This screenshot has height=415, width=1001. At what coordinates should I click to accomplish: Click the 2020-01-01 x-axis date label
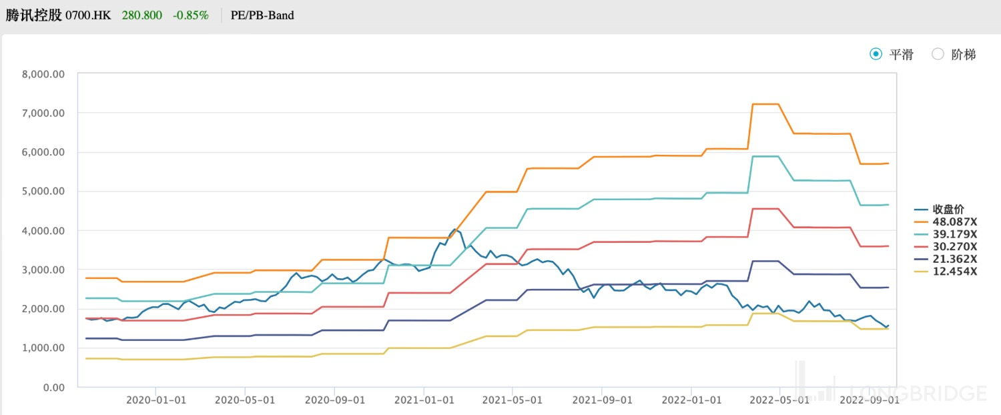155,400
